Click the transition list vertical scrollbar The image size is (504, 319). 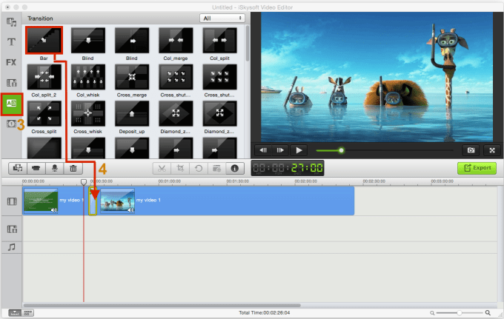(x=247, y=44)
